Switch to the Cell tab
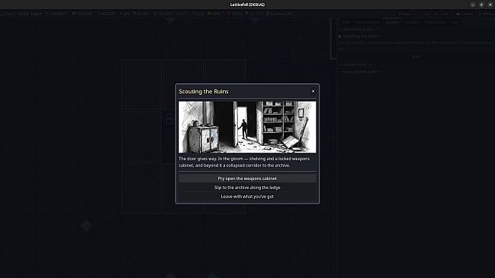 346,22
